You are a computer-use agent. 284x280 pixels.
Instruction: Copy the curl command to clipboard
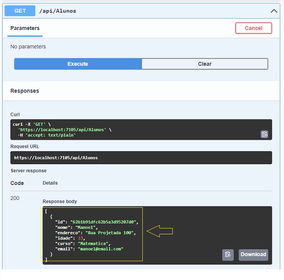pyautogui.click(x=264, y=134)
